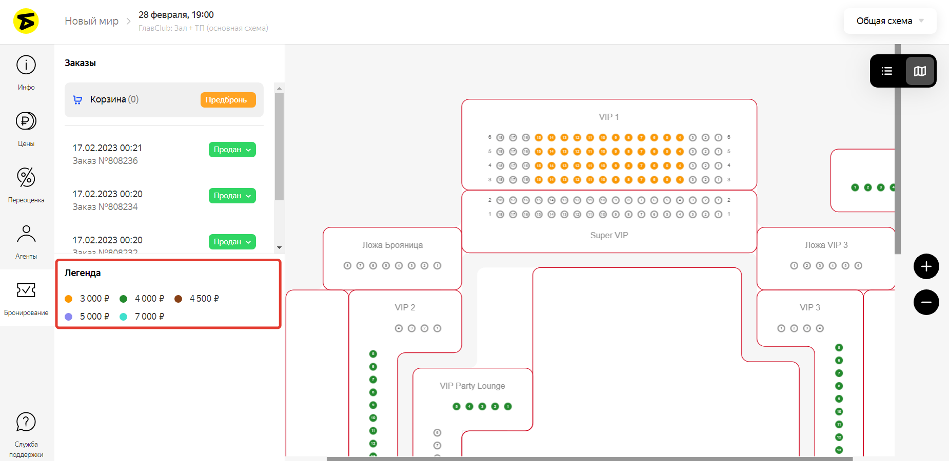Select the Бронирование booking section

point(26,298)
